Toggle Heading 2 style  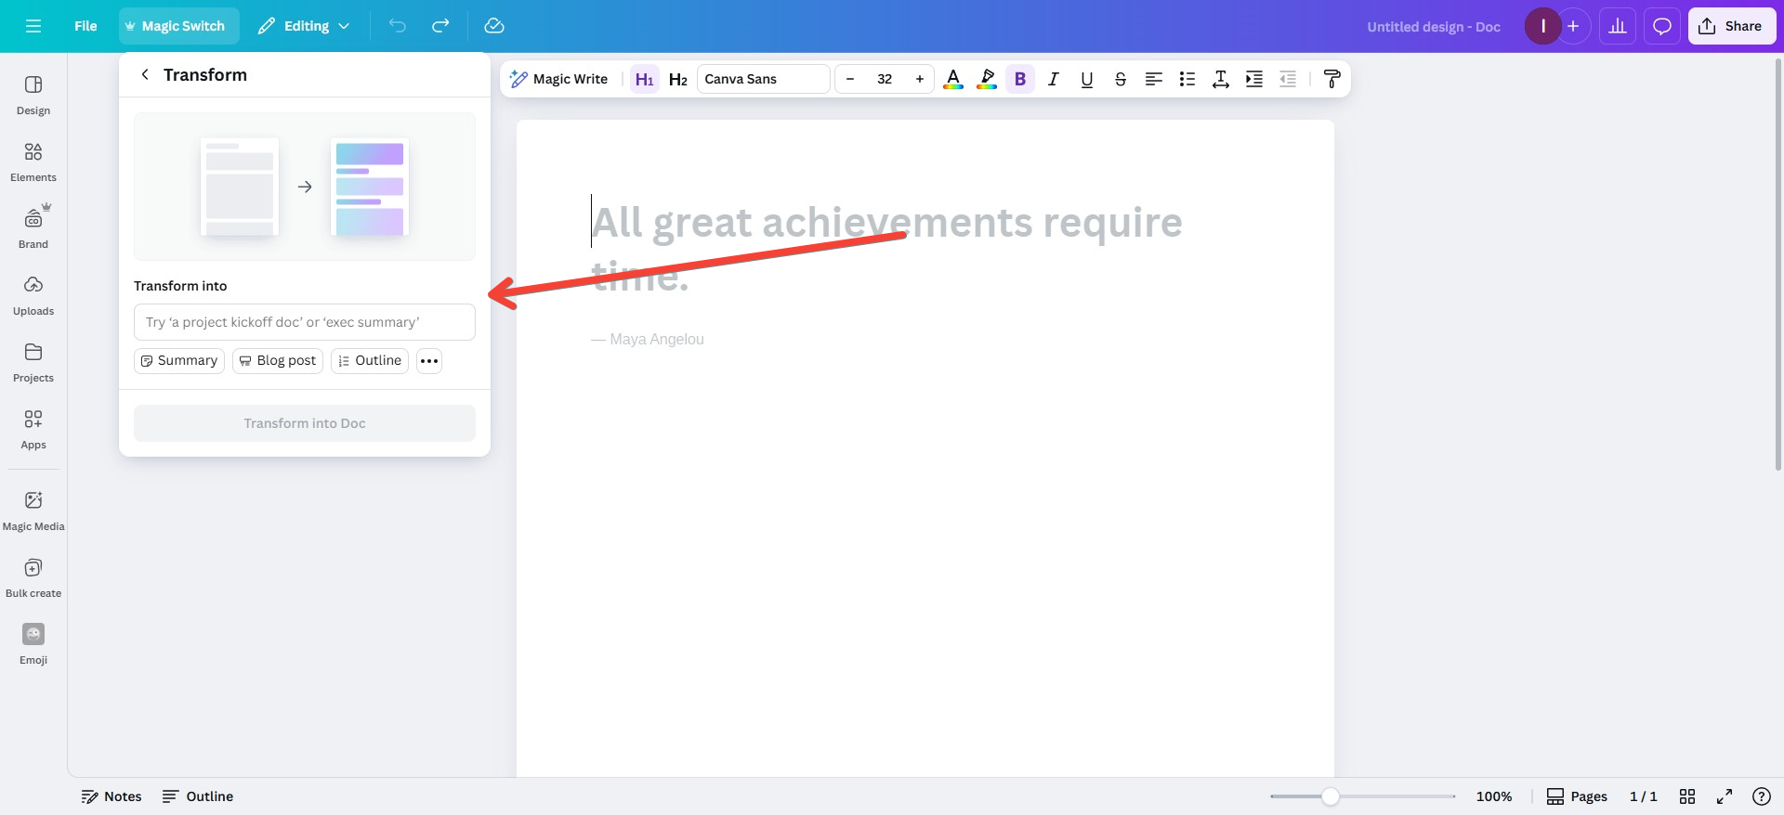678,79
